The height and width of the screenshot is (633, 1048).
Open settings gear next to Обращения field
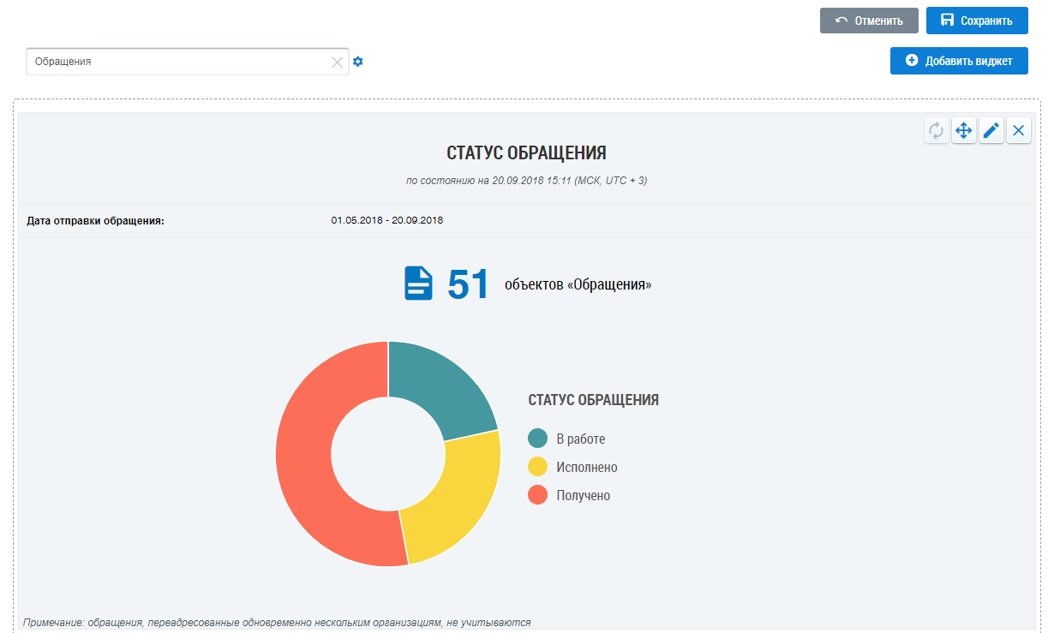358,62
